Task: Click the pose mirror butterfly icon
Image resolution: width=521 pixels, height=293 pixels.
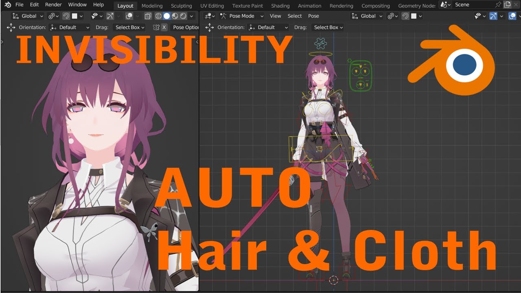Action: point(156,27)
